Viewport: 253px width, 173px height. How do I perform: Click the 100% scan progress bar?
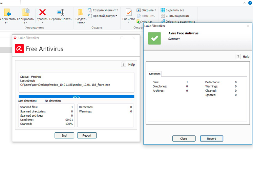pos(76,97)
